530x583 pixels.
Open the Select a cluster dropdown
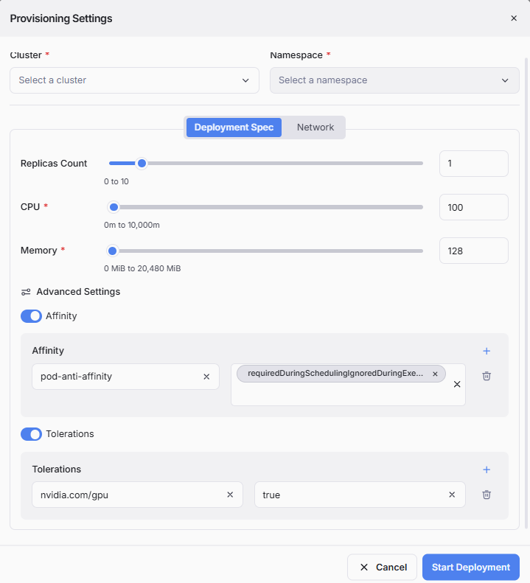(x=134, y=80)
